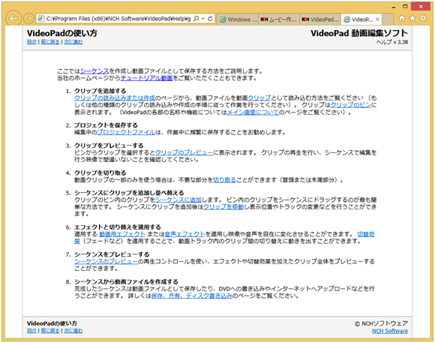Screen dimensions: 435x343
Task: Open the NCH Software footer link
Action: coord(390,331)
